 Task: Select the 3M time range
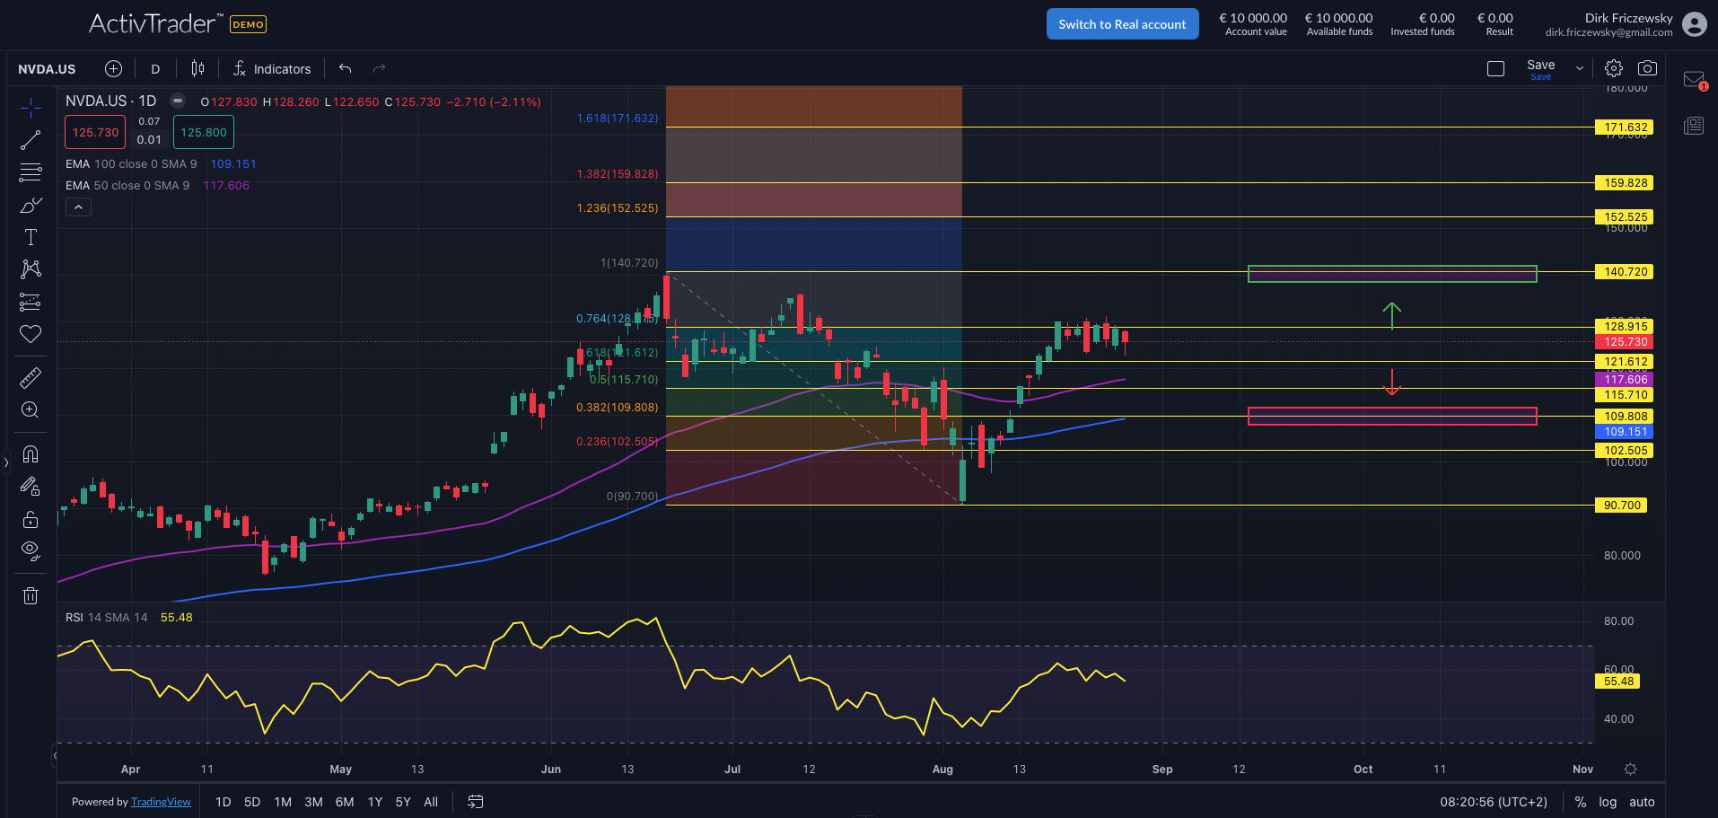tap(313, 802)
